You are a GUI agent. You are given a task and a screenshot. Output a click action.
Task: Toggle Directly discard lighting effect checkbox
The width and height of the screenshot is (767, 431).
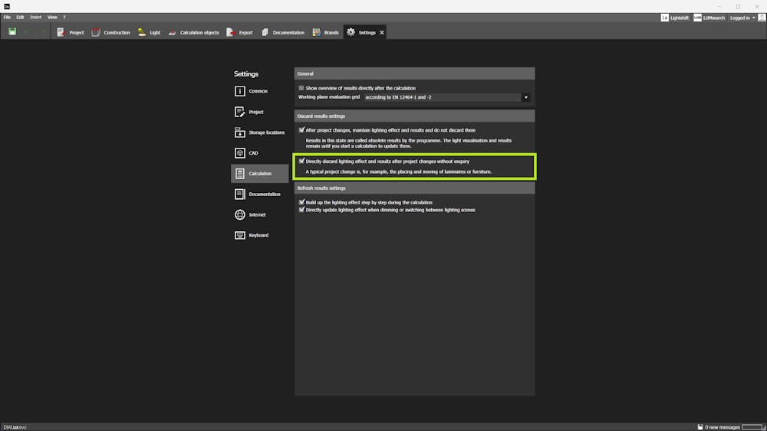[301, 161]
